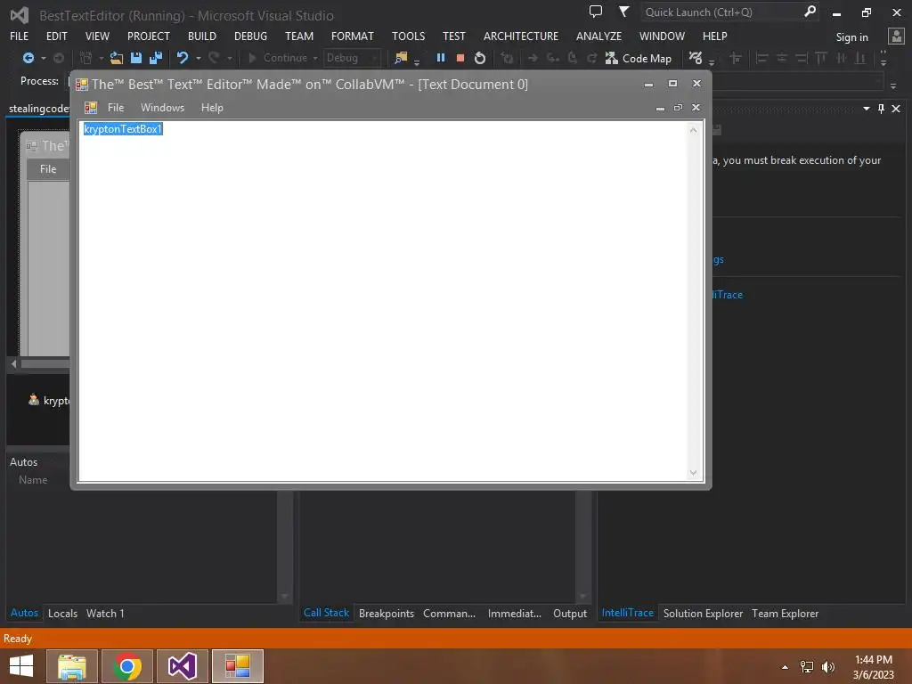
Task: Click the Save disk icon
Action: point(136,58)
